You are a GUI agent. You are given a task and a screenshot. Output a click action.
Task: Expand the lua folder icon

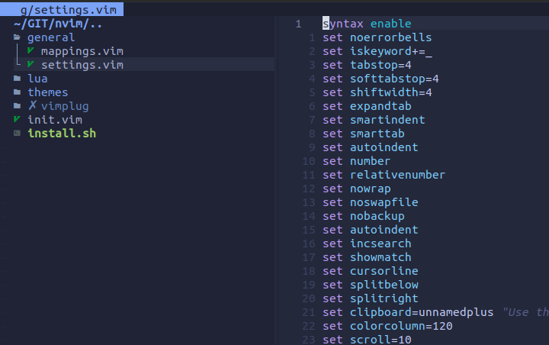(x=17, y=78)
